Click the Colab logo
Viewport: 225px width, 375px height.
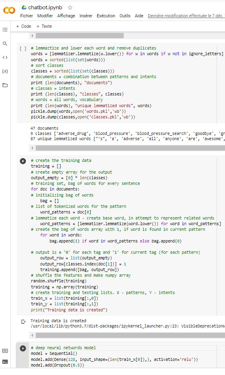[x=9, y=10]
